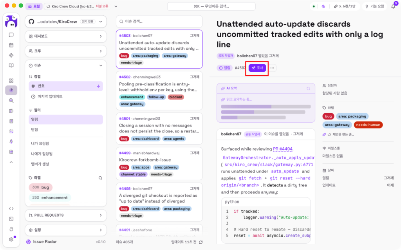Expand the 대시보드 section chevron
The height and width of the screenshot is (250, 401).
point(101,36)
